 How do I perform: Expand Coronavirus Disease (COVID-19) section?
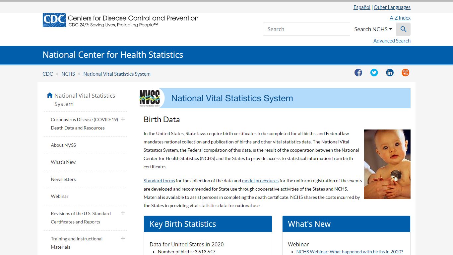(x=123, y=119)
